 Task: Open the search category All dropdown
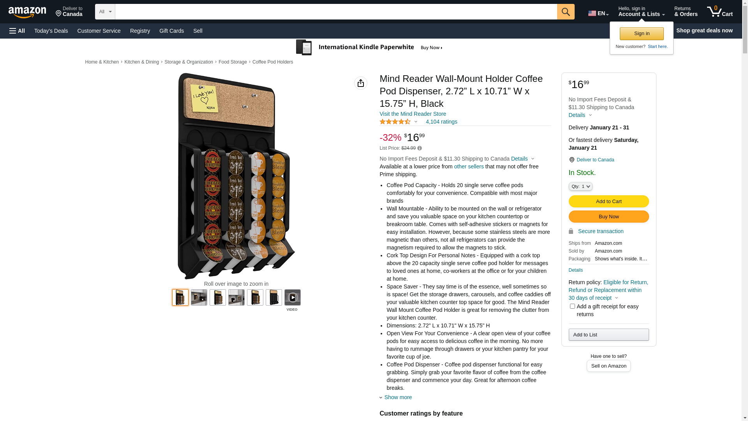pos(105,12)
